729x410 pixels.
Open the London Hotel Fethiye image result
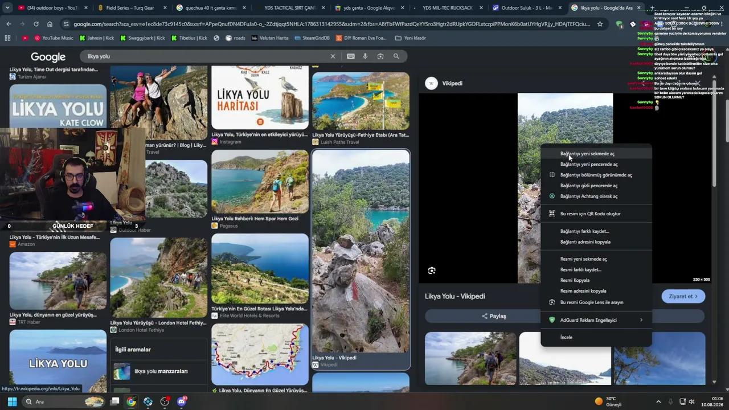(x=159, y=278)
